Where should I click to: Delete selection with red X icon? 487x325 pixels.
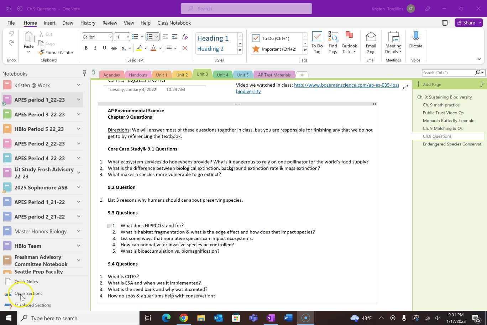[185, 48]
